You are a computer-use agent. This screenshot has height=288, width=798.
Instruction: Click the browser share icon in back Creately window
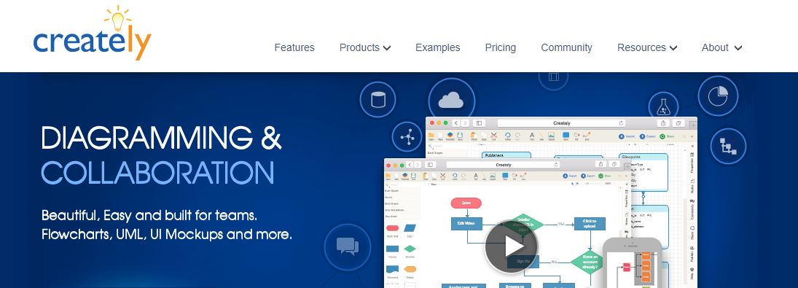(663, 123)
